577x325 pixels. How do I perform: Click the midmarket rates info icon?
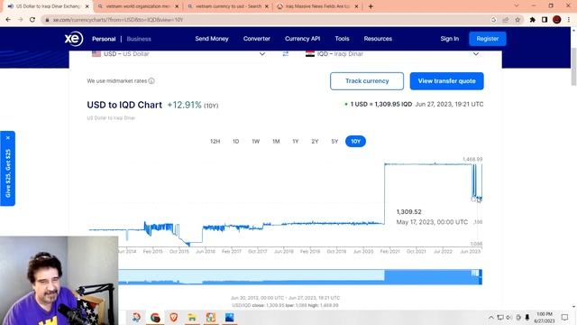tap(151, 80)
